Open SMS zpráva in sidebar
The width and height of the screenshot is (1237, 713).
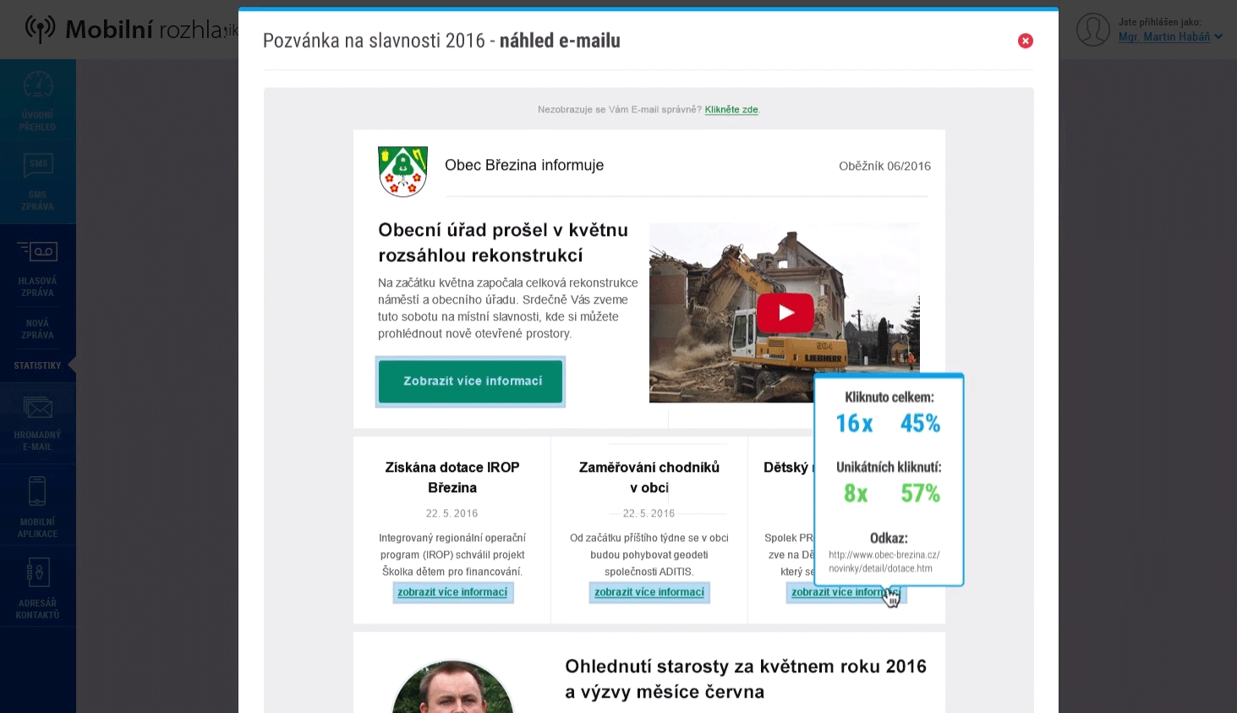[x=38, y=182]
